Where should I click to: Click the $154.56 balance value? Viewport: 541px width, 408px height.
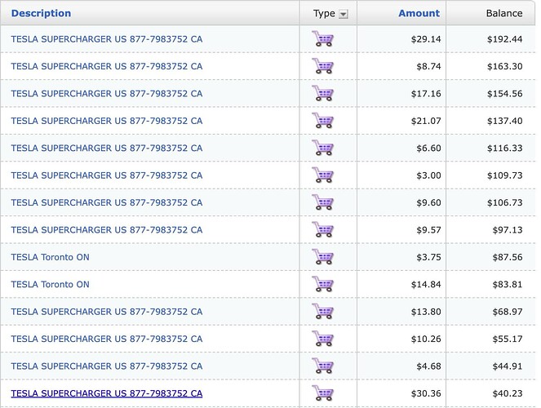coord(505,94)
